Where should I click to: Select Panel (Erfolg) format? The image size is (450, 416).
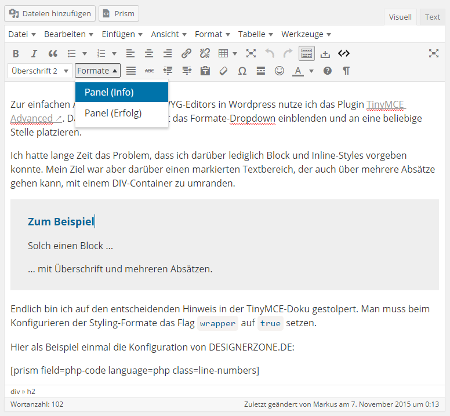tap(122, 113)
